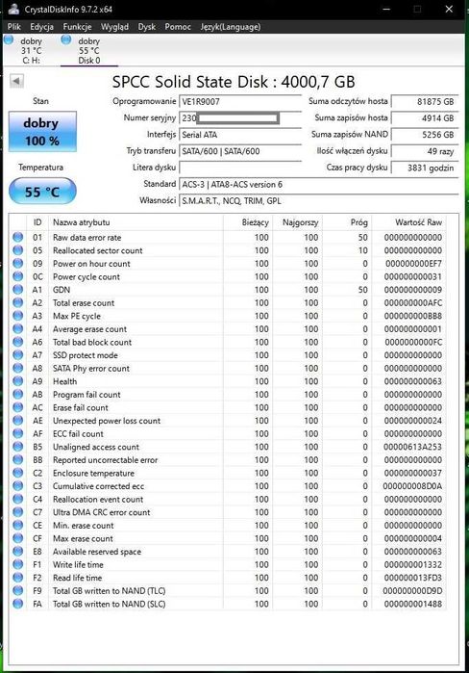
Task: Click the transfer mode SATA/600 field
Action: coord(240,151)
